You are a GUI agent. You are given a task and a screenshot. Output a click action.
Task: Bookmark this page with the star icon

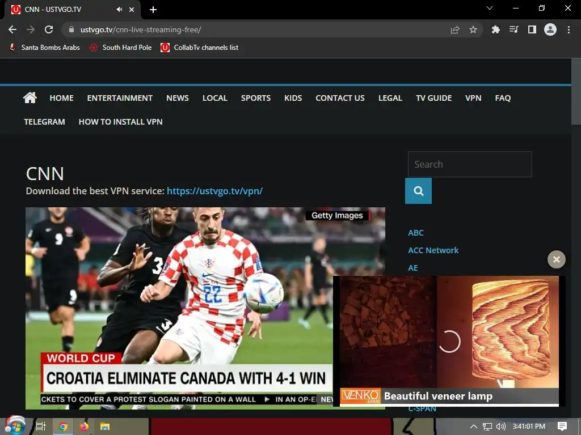click(473, 29)
